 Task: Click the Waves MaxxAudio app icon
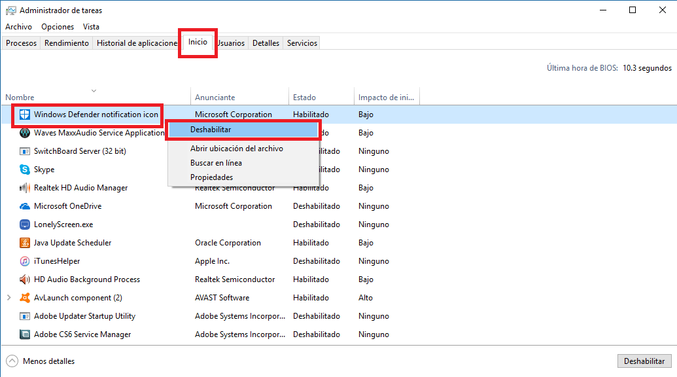point(25,133)
